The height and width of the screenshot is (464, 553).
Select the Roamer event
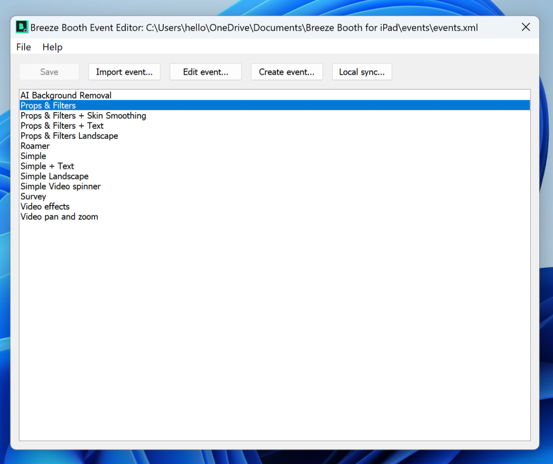point(35,146)
